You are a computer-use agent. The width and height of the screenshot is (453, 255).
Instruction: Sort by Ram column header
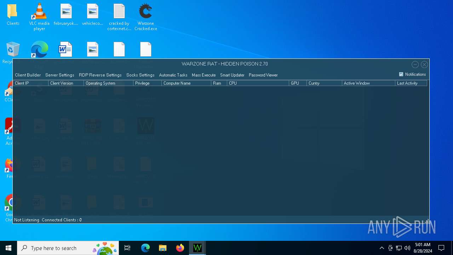pyautogui.click(x=219, y=83)
